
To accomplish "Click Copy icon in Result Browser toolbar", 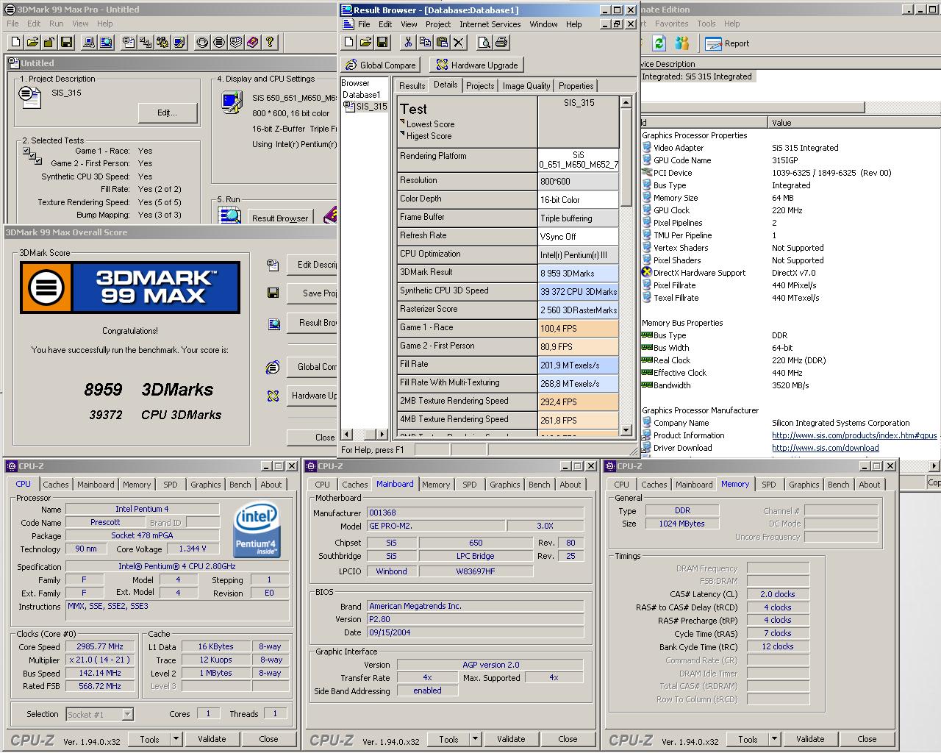I will (425, 43).
